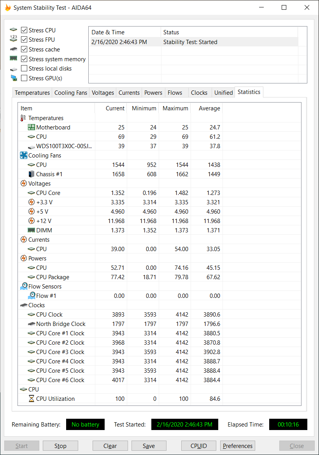
Task: Select the CPU Core #6 Clock row
Action: [120, 380]
